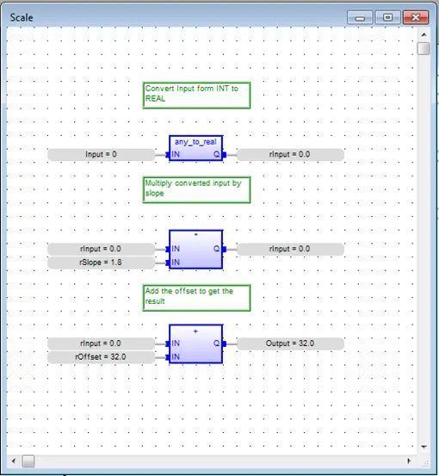
Task: Click the 'rSlope = 1.8' variable
Action: click(x=101, y=263)
